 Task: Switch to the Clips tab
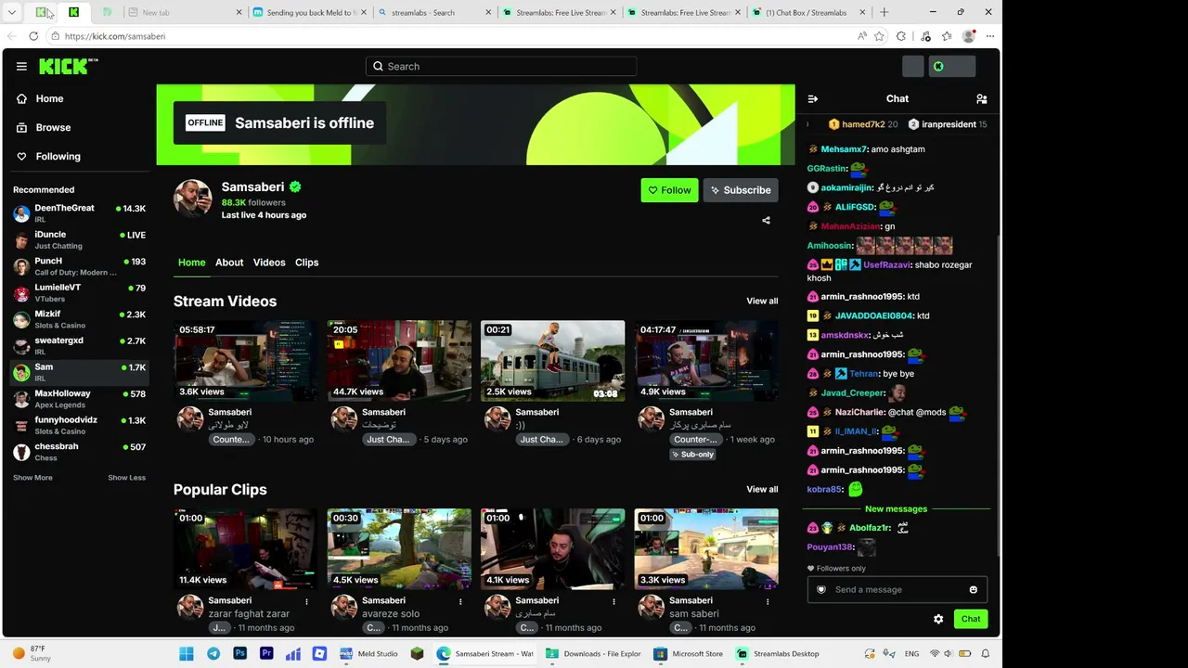306,263
